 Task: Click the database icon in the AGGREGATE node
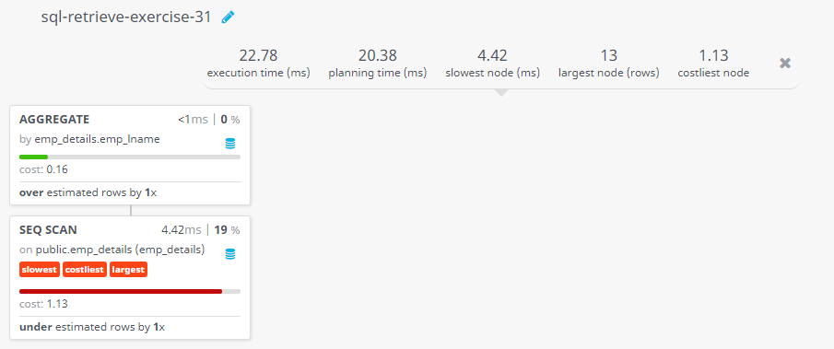tap(229, 144)
